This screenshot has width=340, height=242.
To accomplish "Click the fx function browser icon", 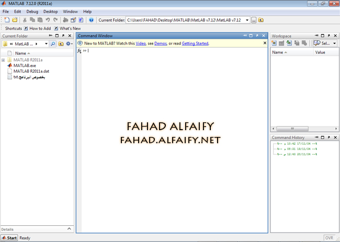I will pyautogui.click(x=80, y=51).
